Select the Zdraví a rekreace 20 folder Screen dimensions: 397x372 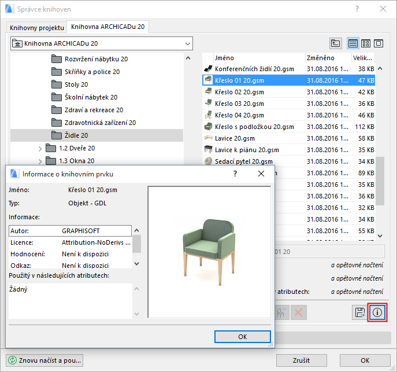pos(97,110)
